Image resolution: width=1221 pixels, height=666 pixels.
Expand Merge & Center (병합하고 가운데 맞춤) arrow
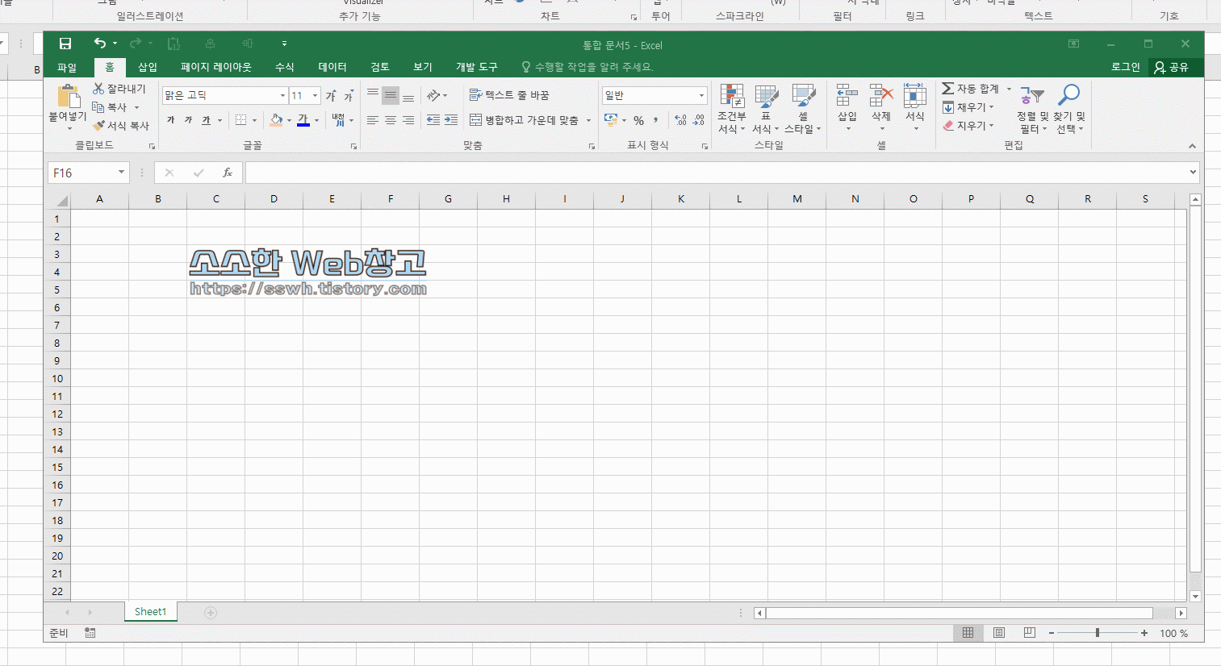(x=589, y=120)
